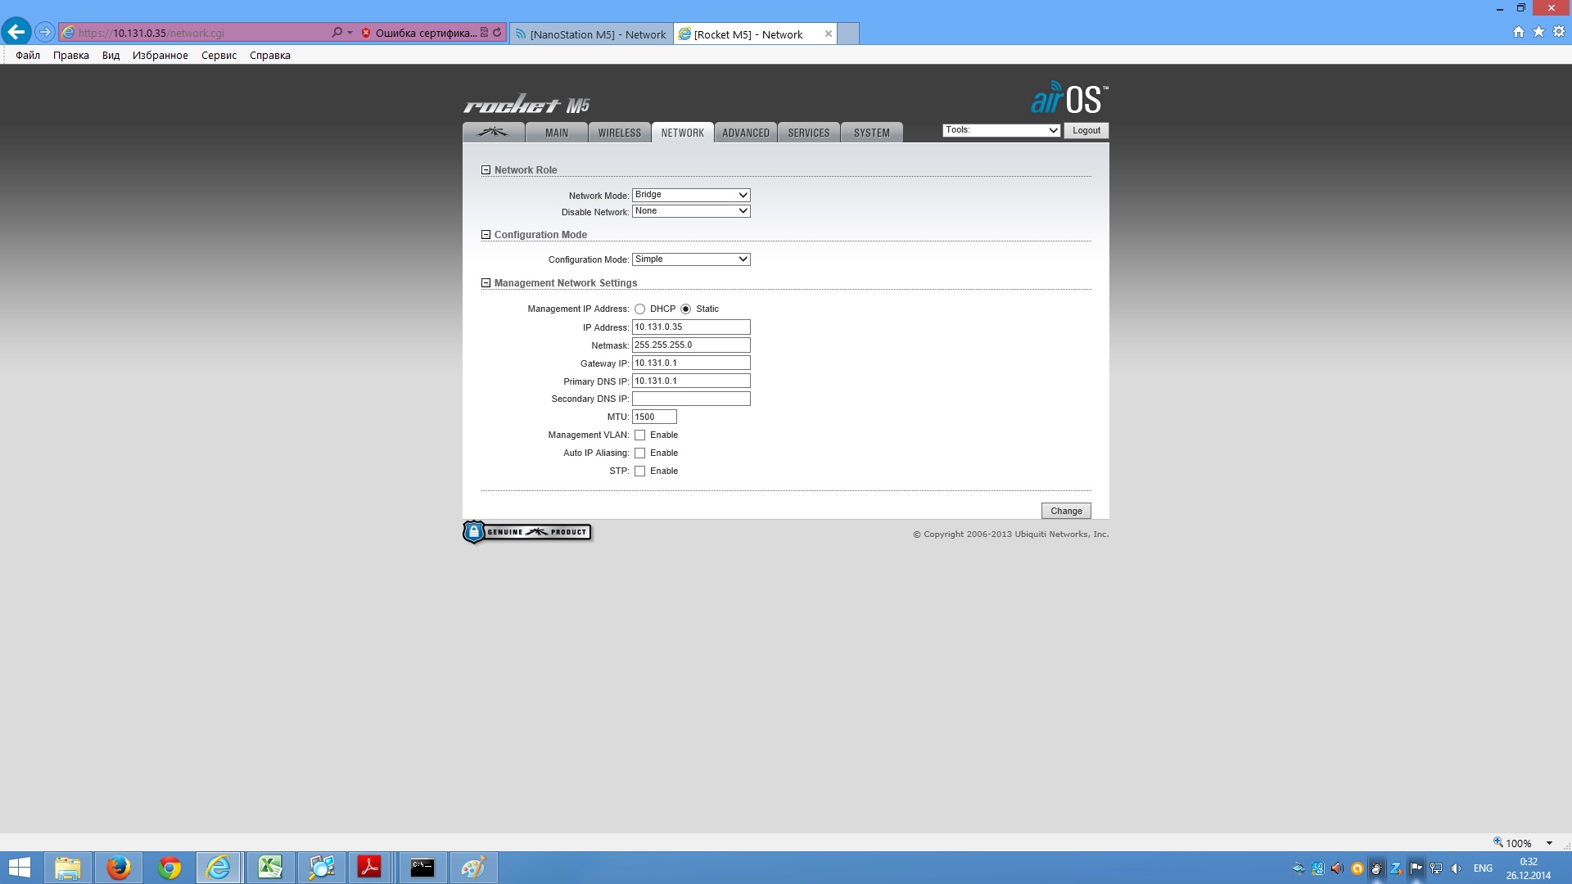Click the certificate error warning
Screen dimensions: 1572x884
pyautogui.click(x=419, y=33)
